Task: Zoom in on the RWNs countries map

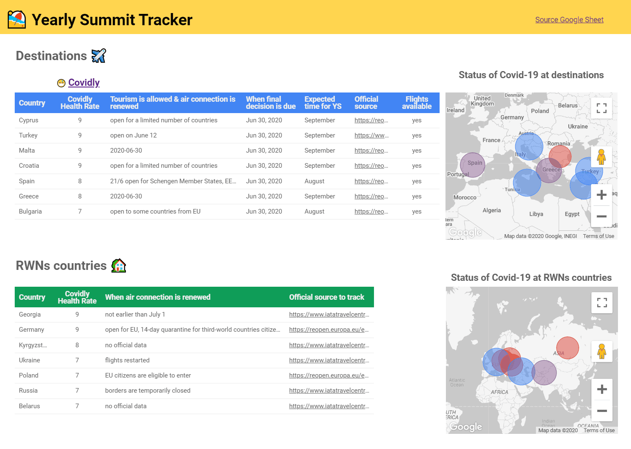Action: coord(602,389)
